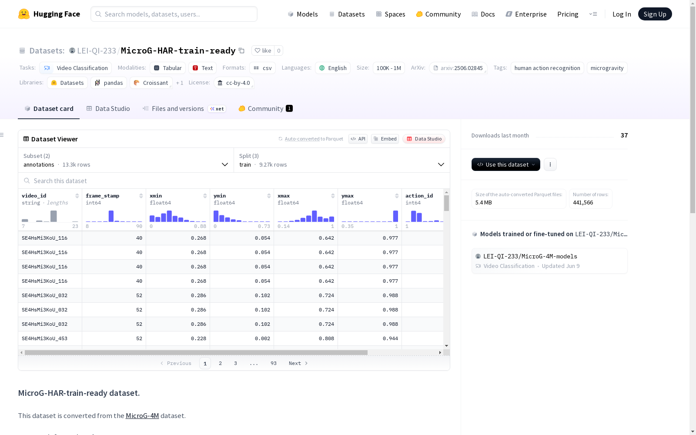Switch to the Dataset card tab
696x435 pixels.
tap(49, 109)
